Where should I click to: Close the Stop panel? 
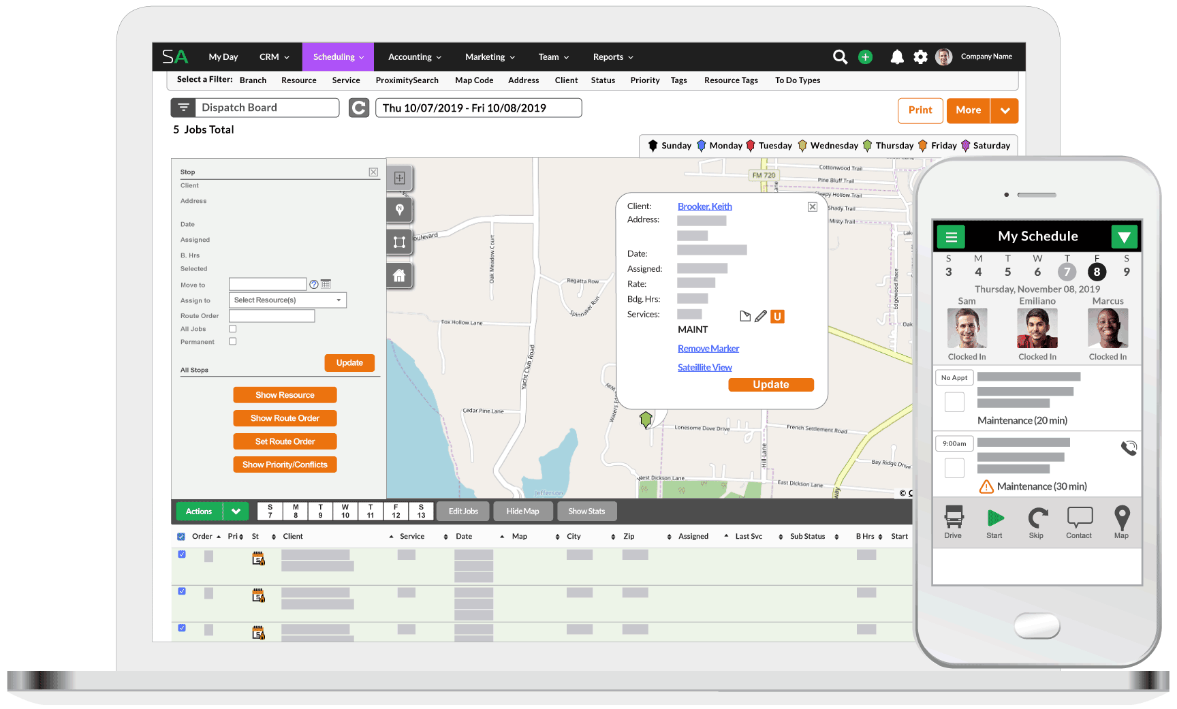pos(373,172)
